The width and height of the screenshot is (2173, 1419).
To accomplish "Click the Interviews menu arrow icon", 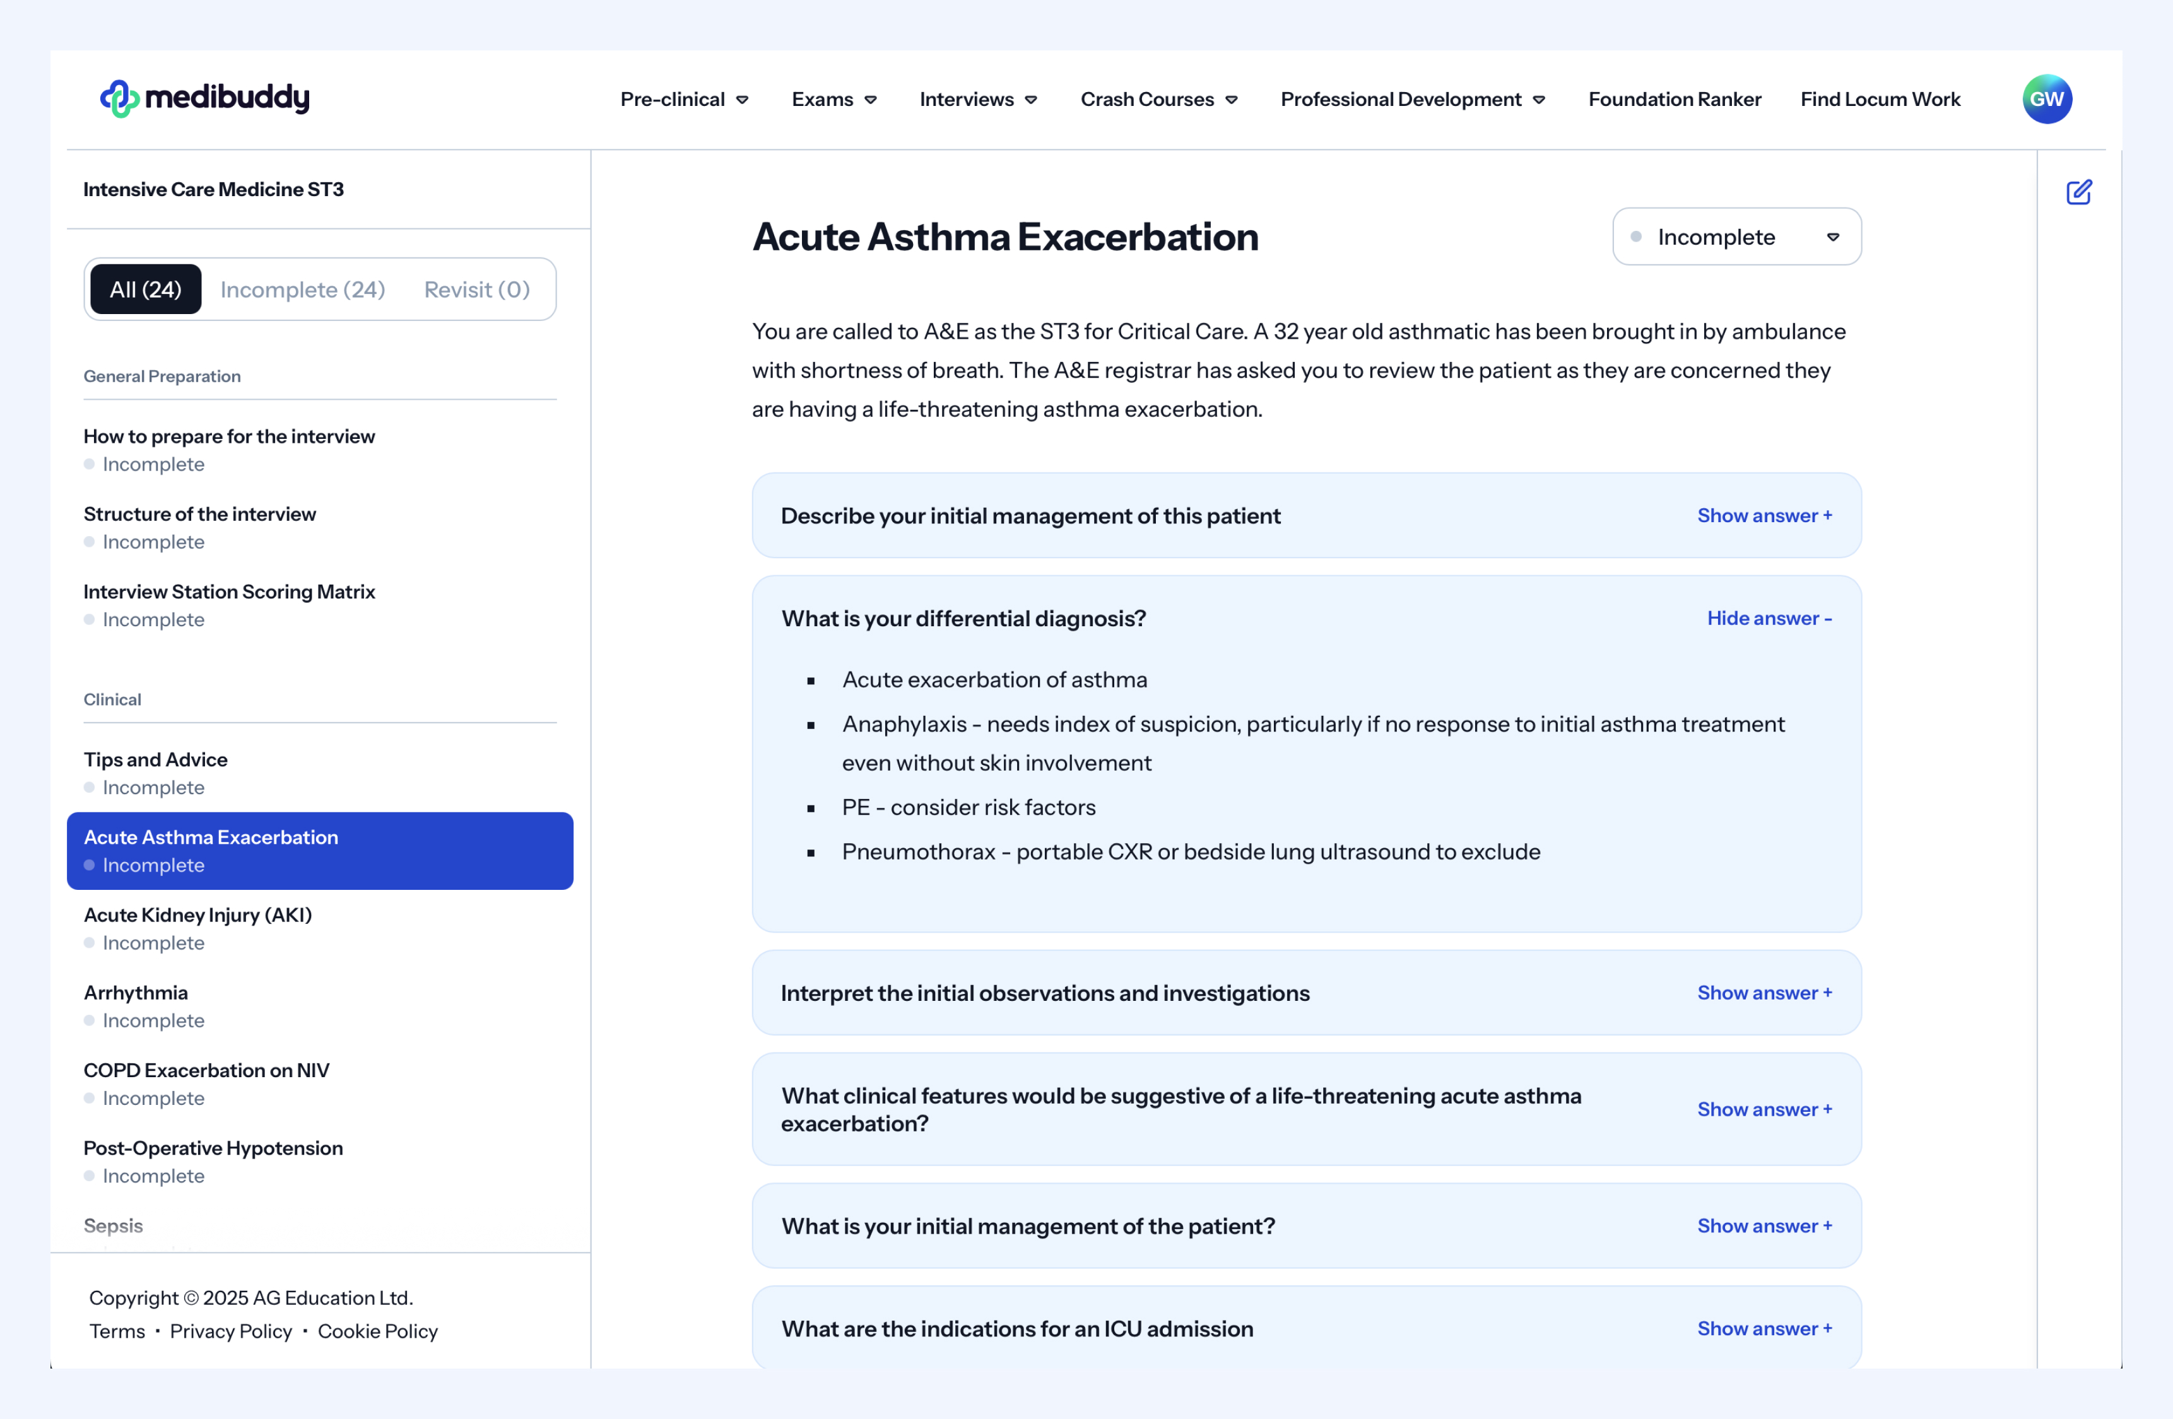I will (1031, 100).
